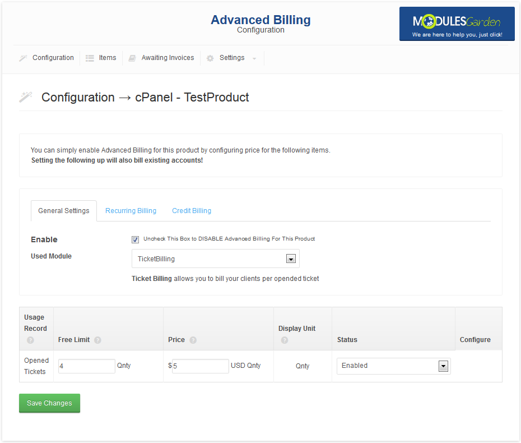Click the Settings gear icon
Viewport: 521px width, 443px height.
(x=210, y=58)
